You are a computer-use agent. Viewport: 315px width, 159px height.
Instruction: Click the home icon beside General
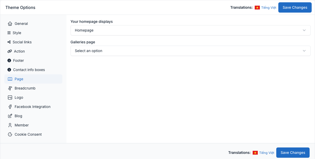(x=10, y=24)
